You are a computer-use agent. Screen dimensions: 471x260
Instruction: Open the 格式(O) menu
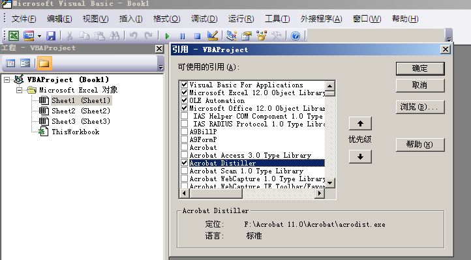tap(167, 19)
